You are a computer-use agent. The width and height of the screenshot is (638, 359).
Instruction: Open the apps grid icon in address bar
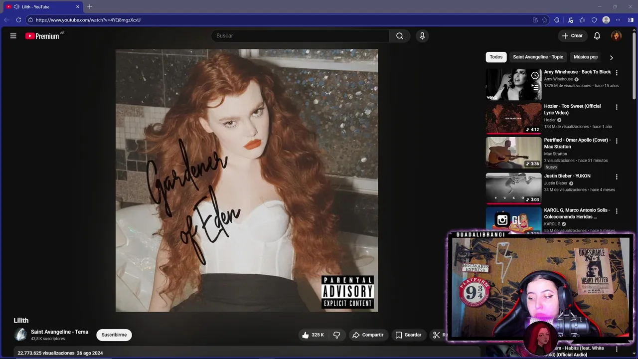click(x=535, y=20)
